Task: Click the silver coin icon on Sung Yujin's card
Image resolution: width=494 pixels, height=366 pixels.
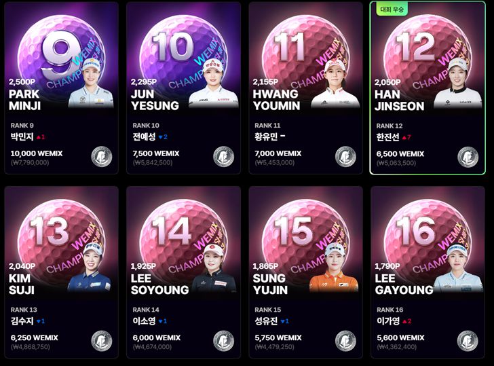Action: 345,341
